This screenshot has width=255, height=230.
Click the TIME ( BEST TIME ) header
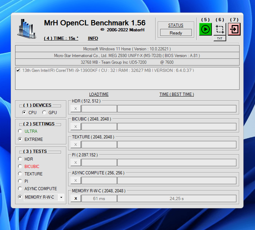click(177, 94)
